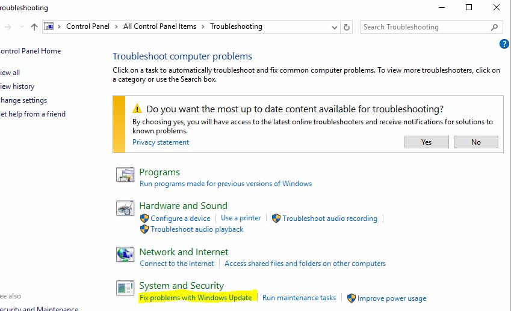Image resolution: width=511 pixels, height=311 pixels.
Task: Select the All Control Panel Items breadcrumb
Action: [x=159, y=26]
